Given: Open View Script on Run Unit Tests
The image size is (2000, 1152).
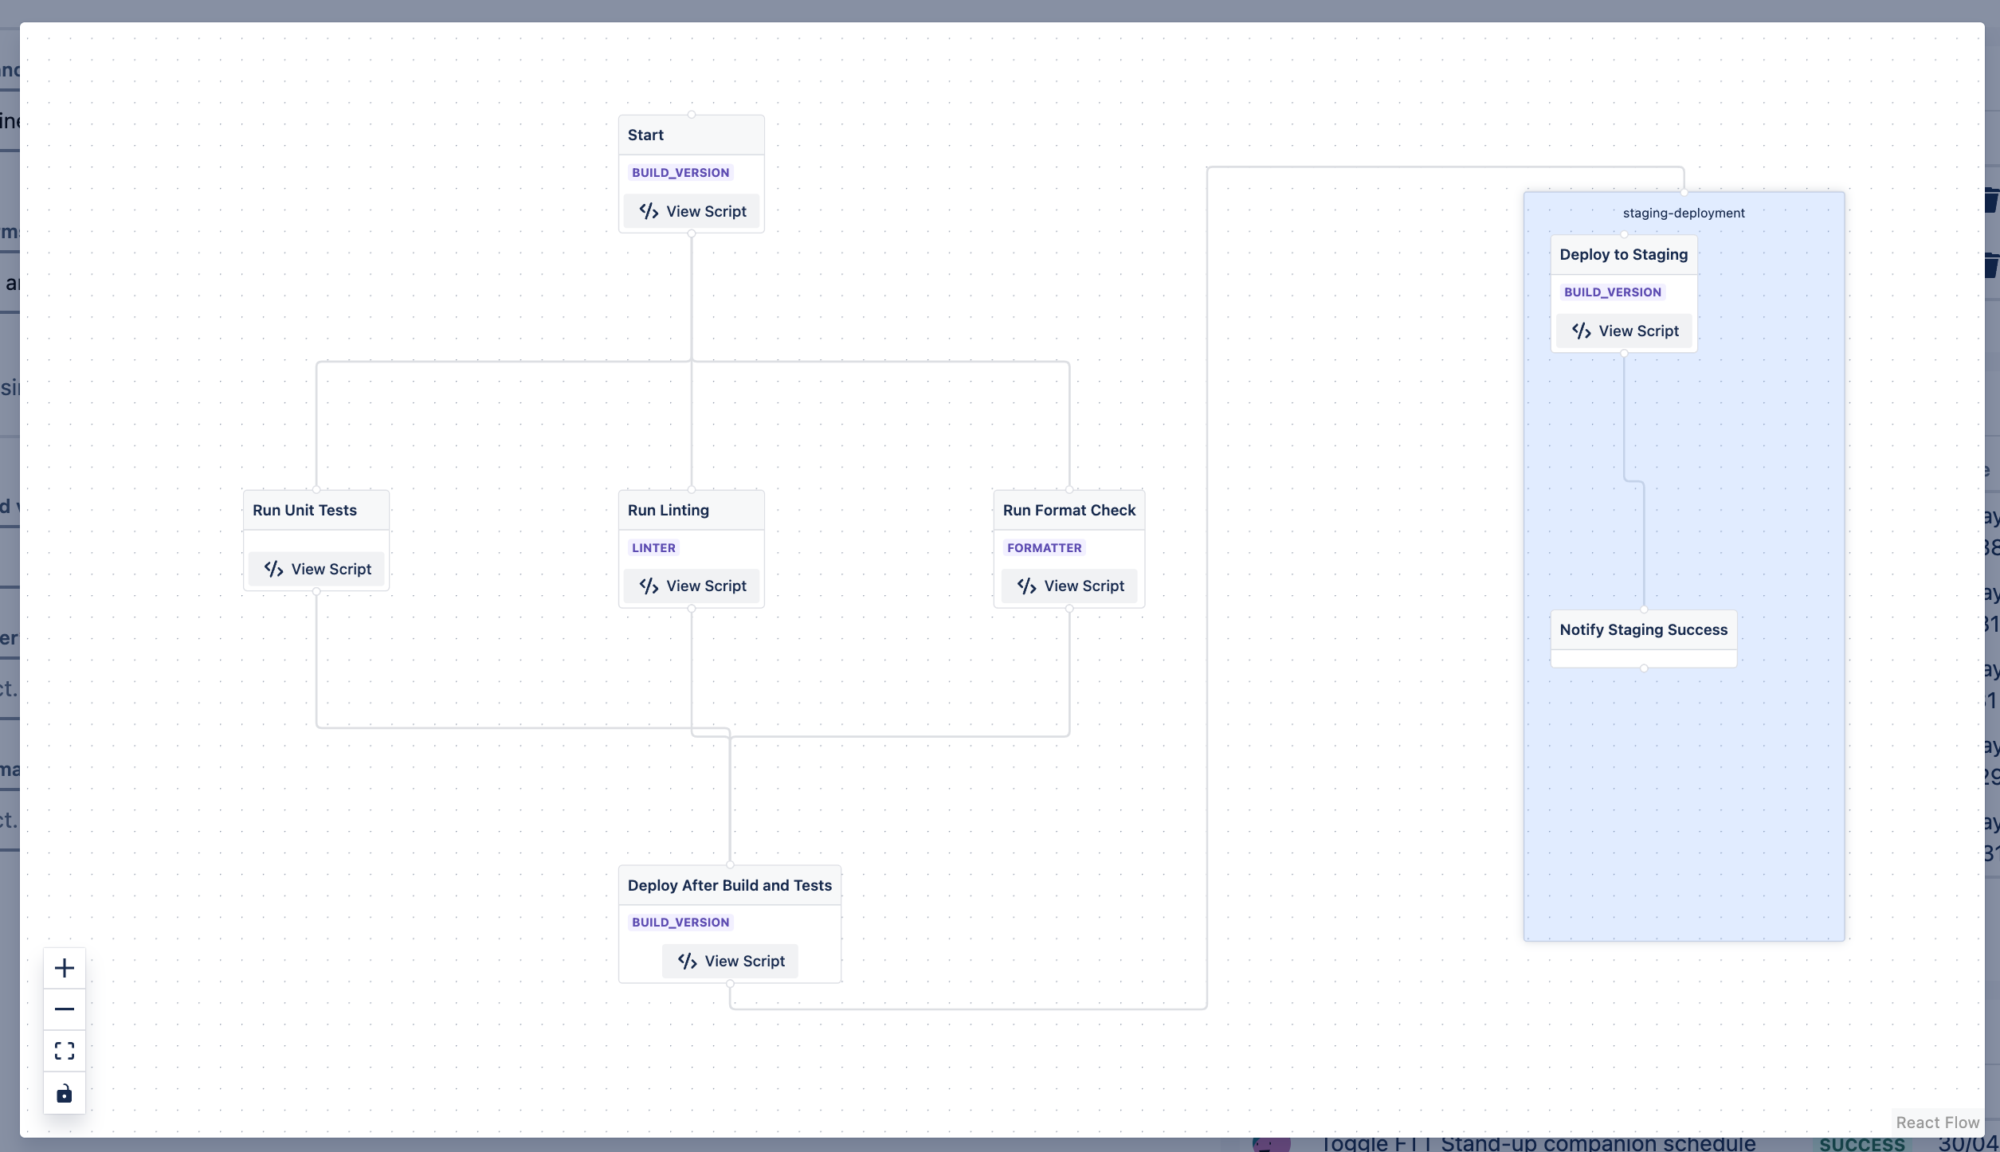Looking at the screenshot, I should 316,569.
